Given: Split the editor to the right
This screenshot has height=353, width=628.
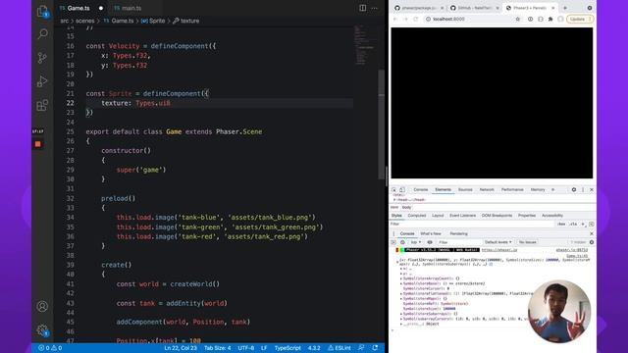Looking at the screenshot, I should click(x=362, y=8).
